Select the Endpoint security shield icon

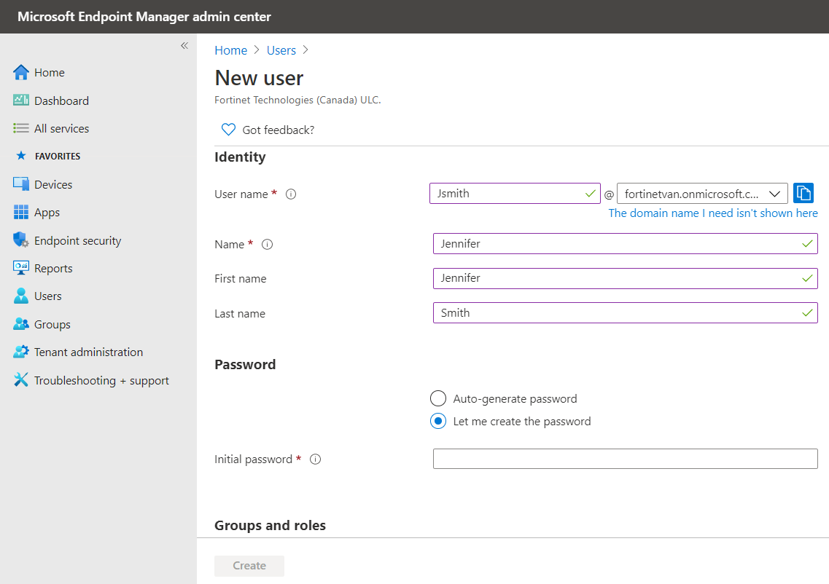pyautogui.click(x=20, y=240)
